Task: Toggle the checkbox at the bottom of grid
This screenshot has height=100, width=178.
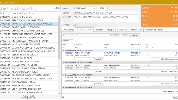Action: click(x=63, y=97)
